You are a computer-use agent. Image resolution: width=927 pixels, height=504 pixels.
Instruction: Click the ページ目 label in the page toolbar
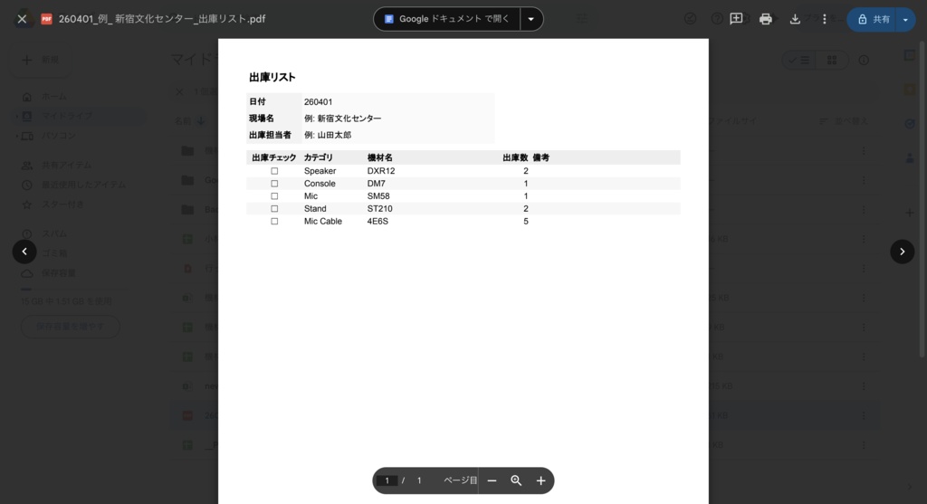click(460, 480)
